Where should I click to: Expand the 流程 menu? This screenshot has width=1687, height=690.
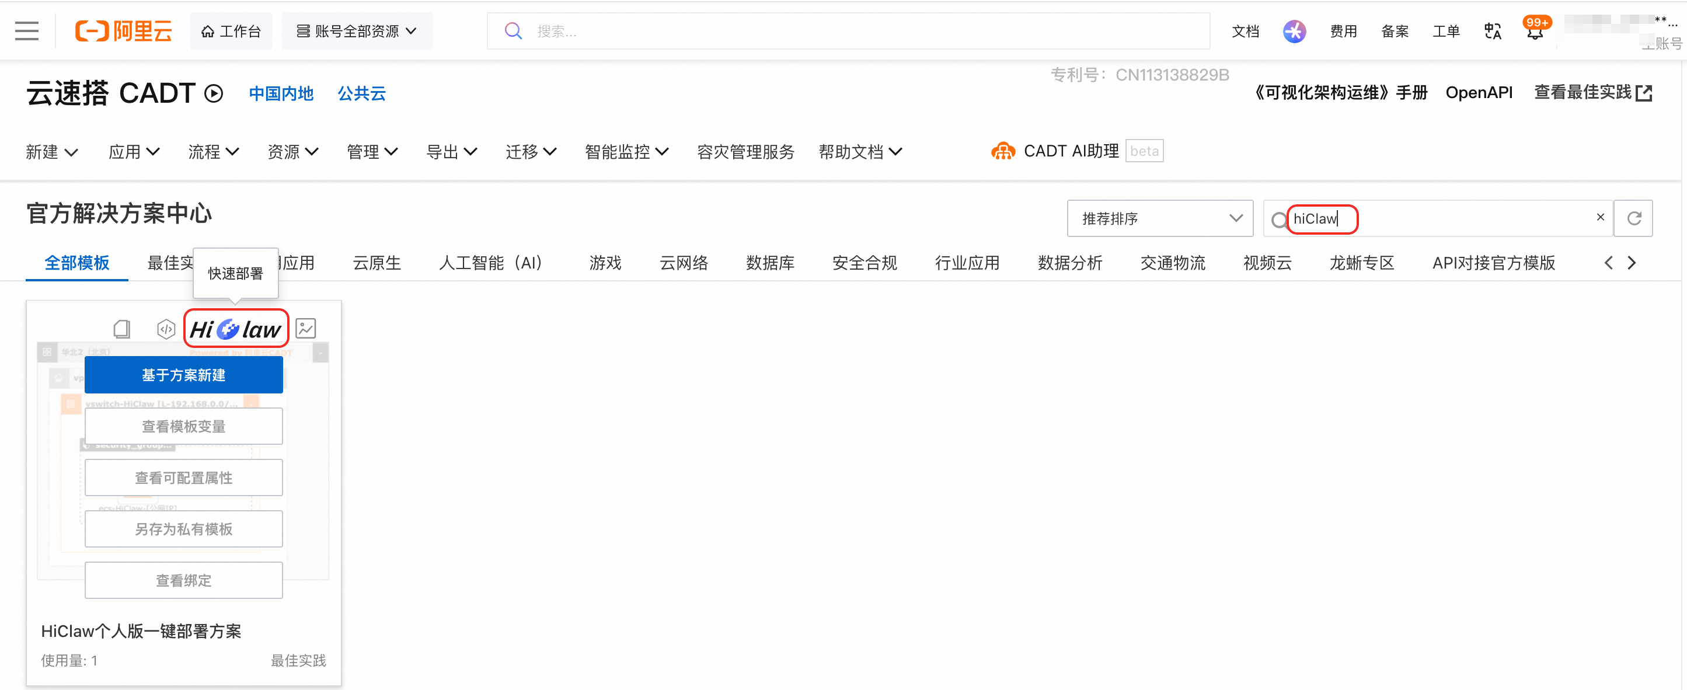pyautogui.click(x=214, y=152)
